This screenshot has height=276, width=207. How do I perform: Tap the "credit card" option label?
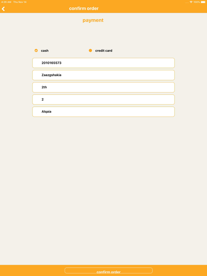[103, 51]
